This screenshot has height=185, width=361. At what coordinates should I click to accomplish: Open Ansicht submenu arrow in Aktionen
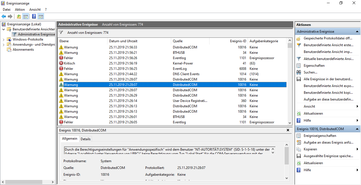pyautogui.click(x=357, y=106)
